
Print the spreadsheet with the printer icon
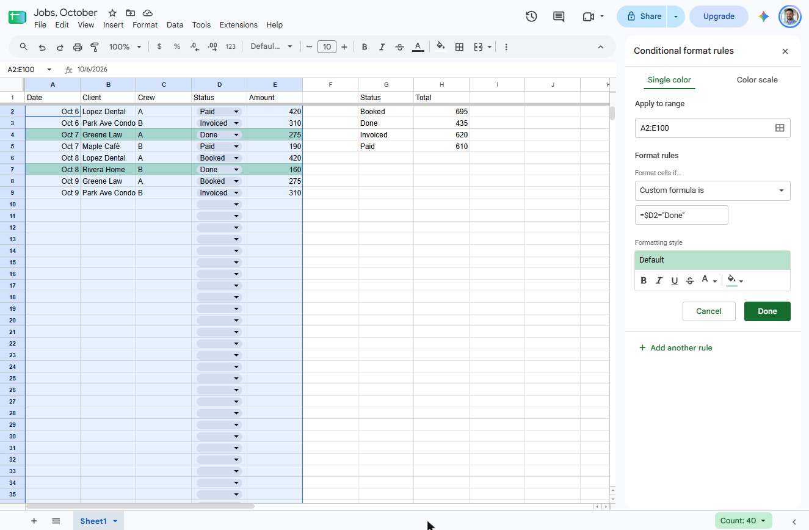78,47
